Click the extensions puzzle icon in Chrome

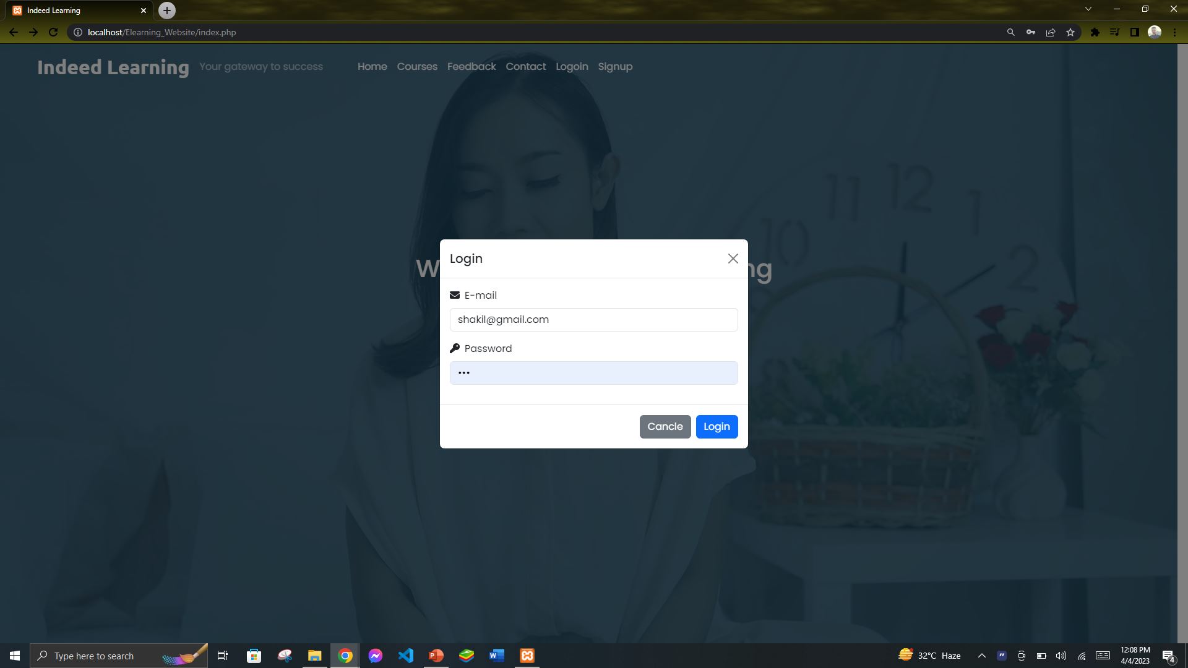pos(1095,32)
